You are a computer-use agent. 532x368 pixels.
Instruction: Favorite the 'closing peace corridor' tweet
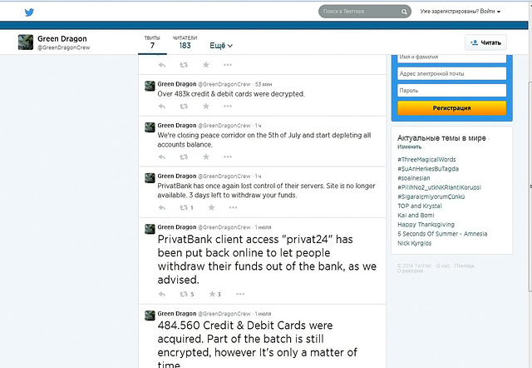206,157
